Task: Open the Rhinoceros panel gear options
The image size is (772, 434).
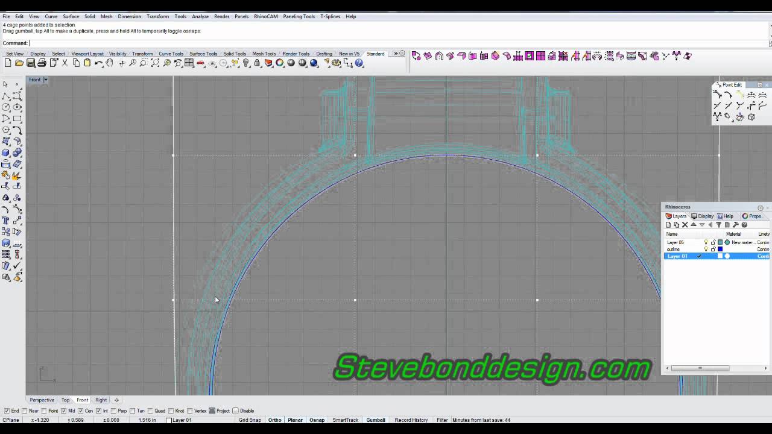Action: coord(761,208)
